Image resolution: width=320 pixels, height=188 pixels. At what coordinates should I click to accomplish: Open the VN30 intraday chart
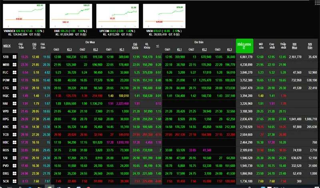tap(164, 16)
